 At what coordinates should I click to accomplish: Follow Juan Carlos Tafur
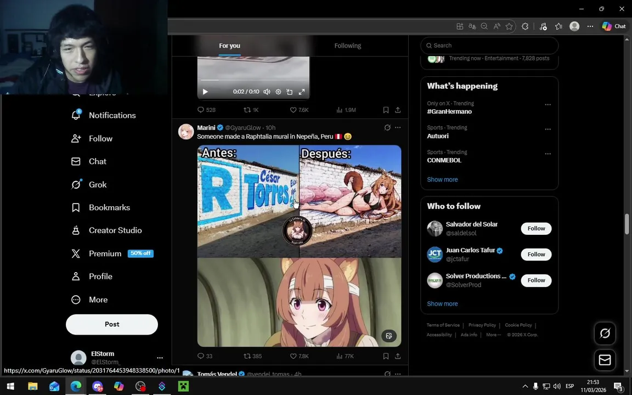pos(536,255)
